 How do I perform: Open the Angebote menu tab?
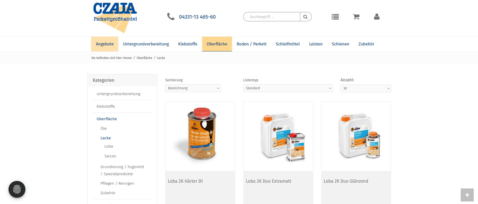click(105, 44)
